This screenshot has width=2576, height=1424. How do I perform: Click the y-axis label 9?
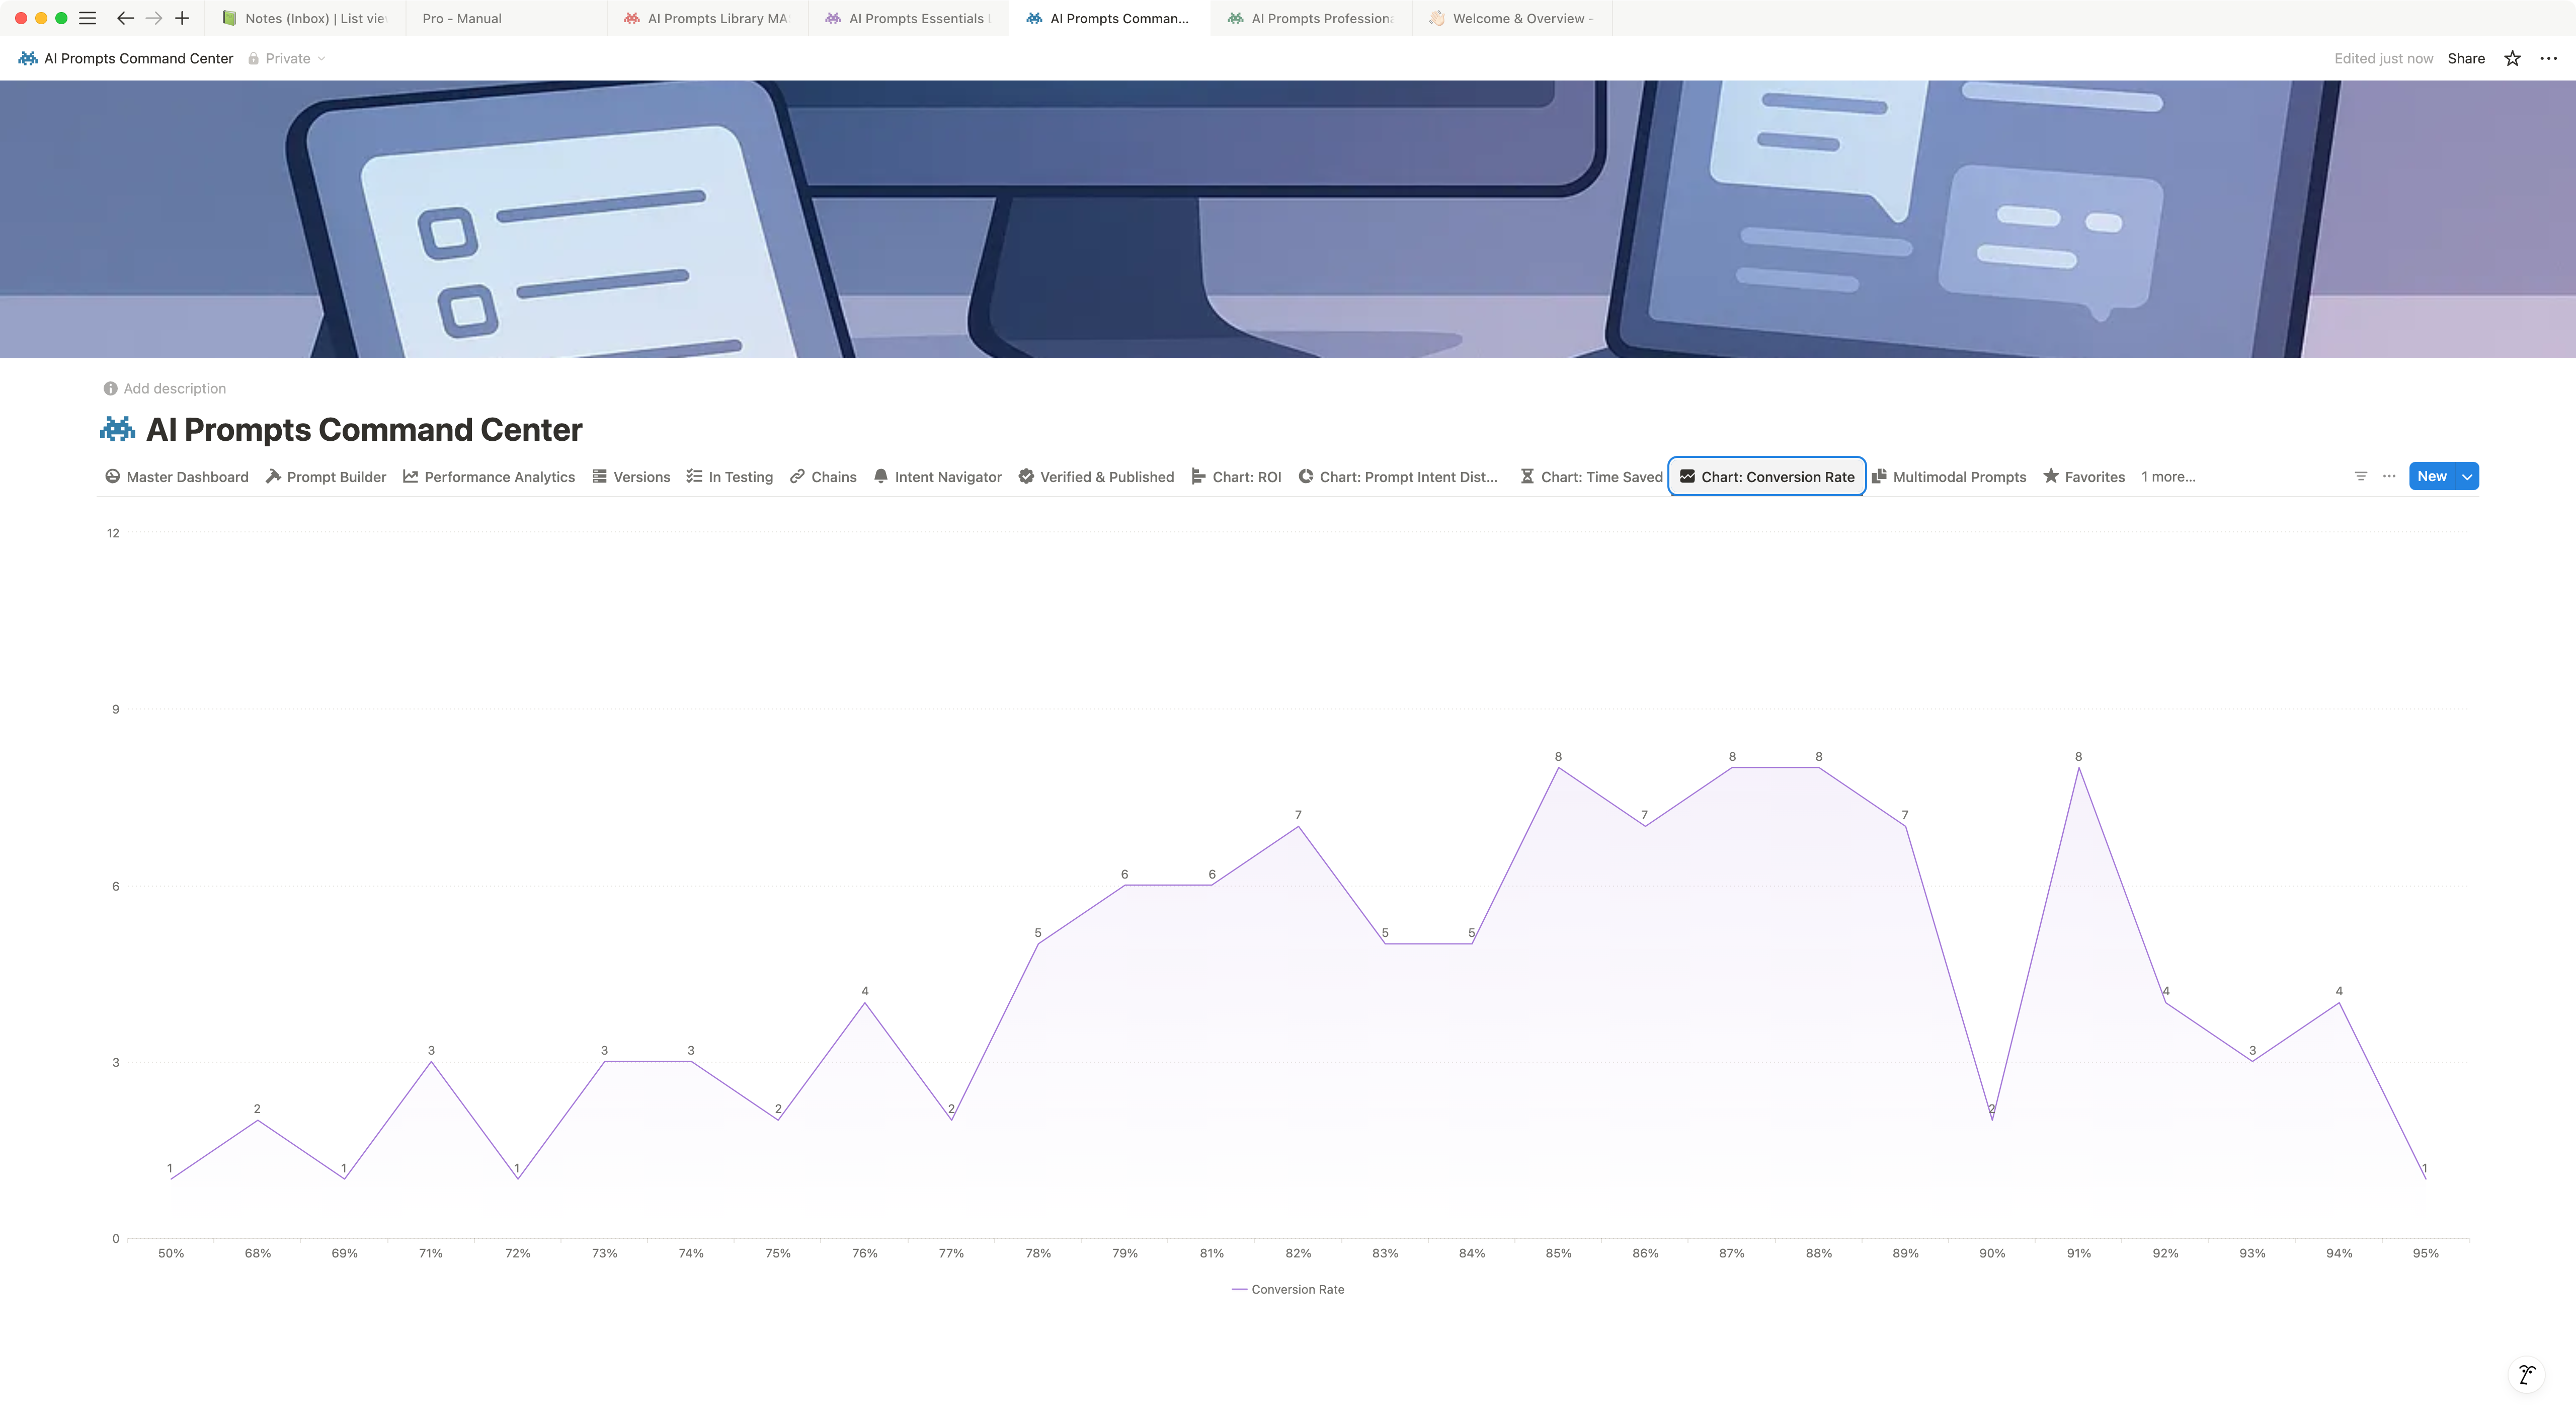(x=116, y=709)
